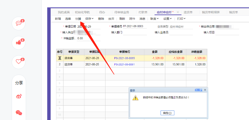Viewport: 249px width, 120px height.
Task: Click the 转出供应商 field
Action: (x=227, y=26)
